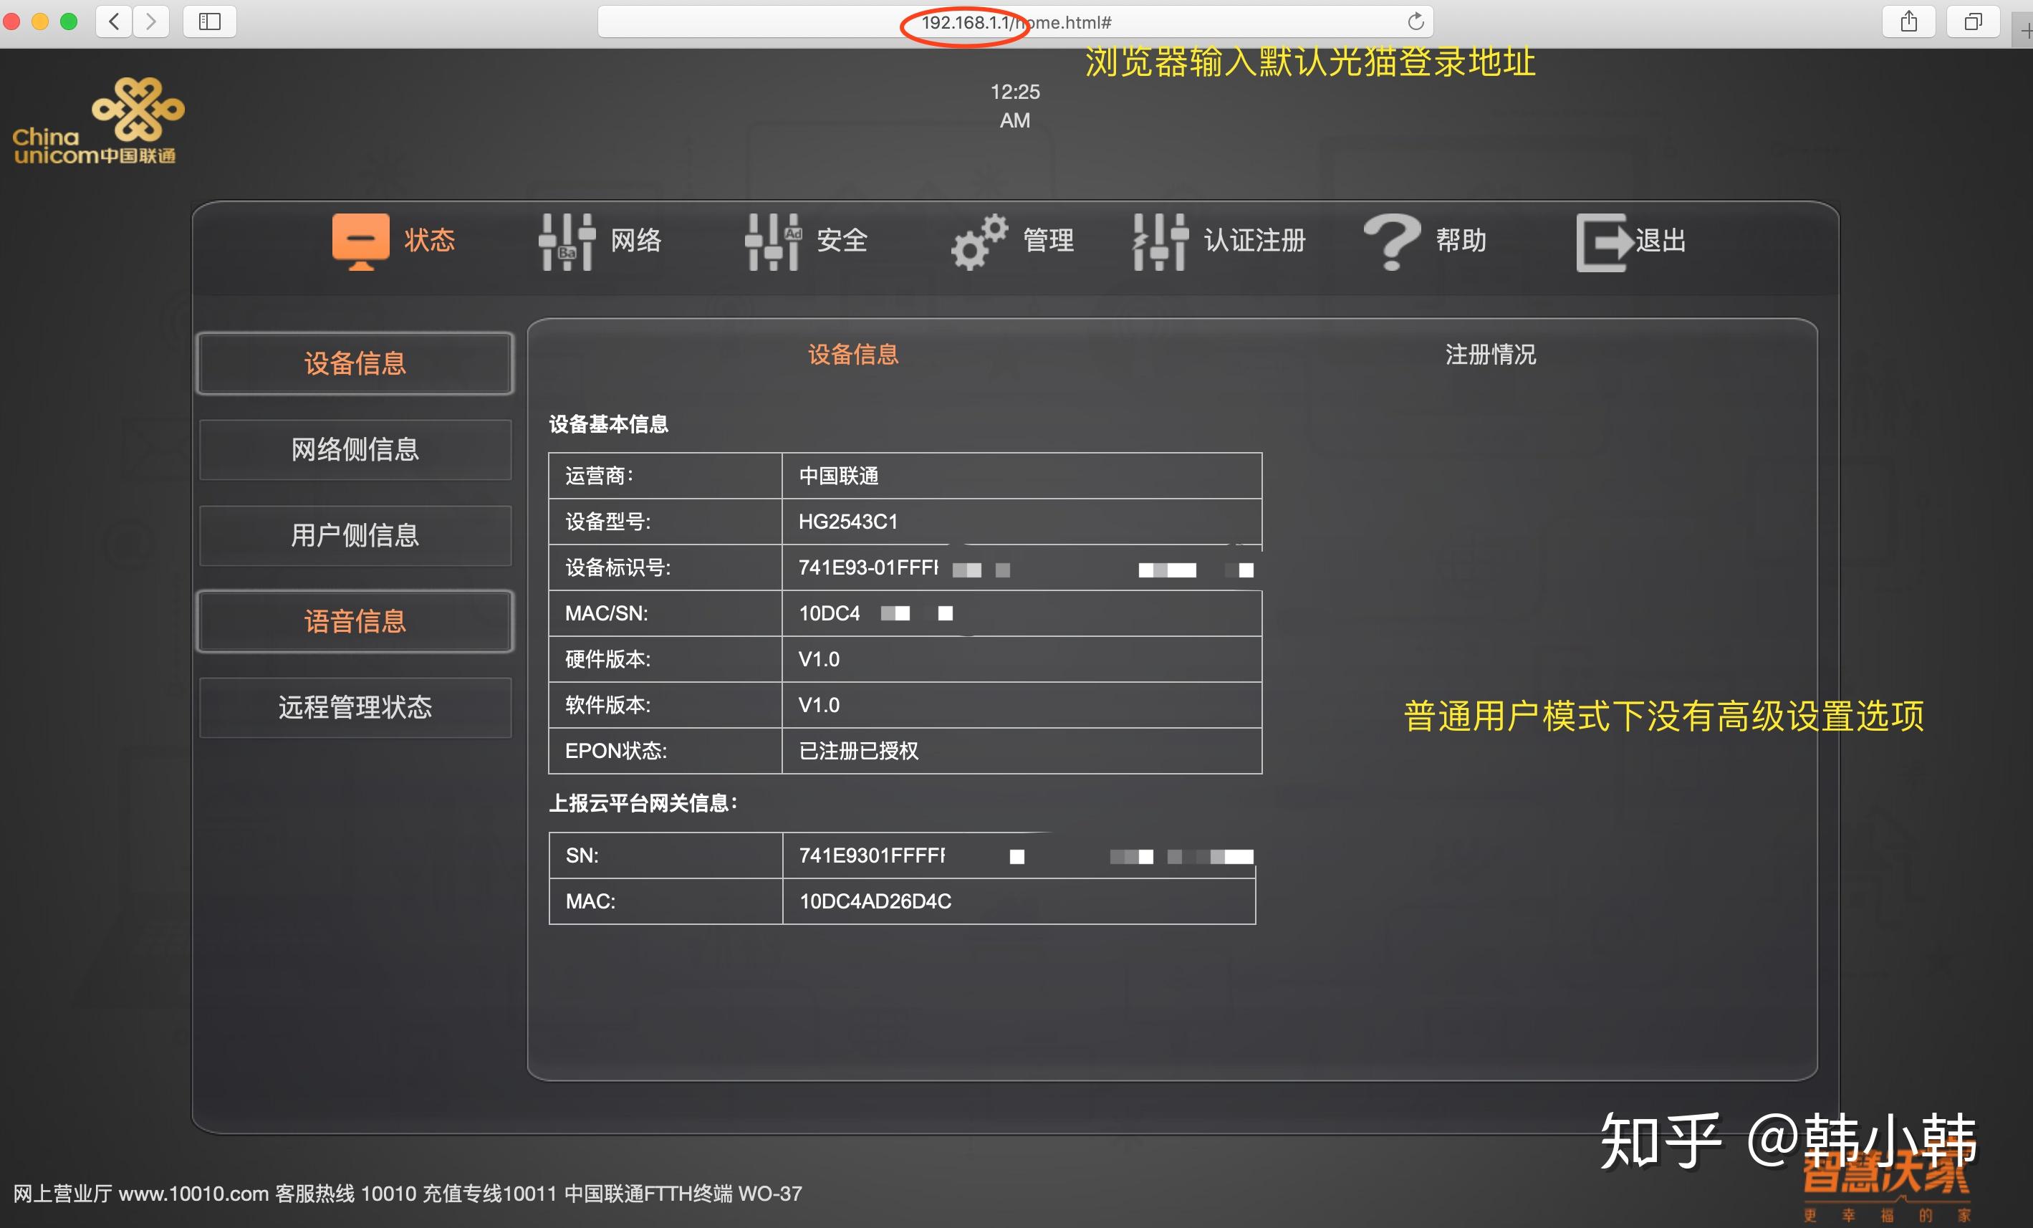The image size is (2033, 1228).
Task: Click 退出 to log out
Action: [1661, 240]
